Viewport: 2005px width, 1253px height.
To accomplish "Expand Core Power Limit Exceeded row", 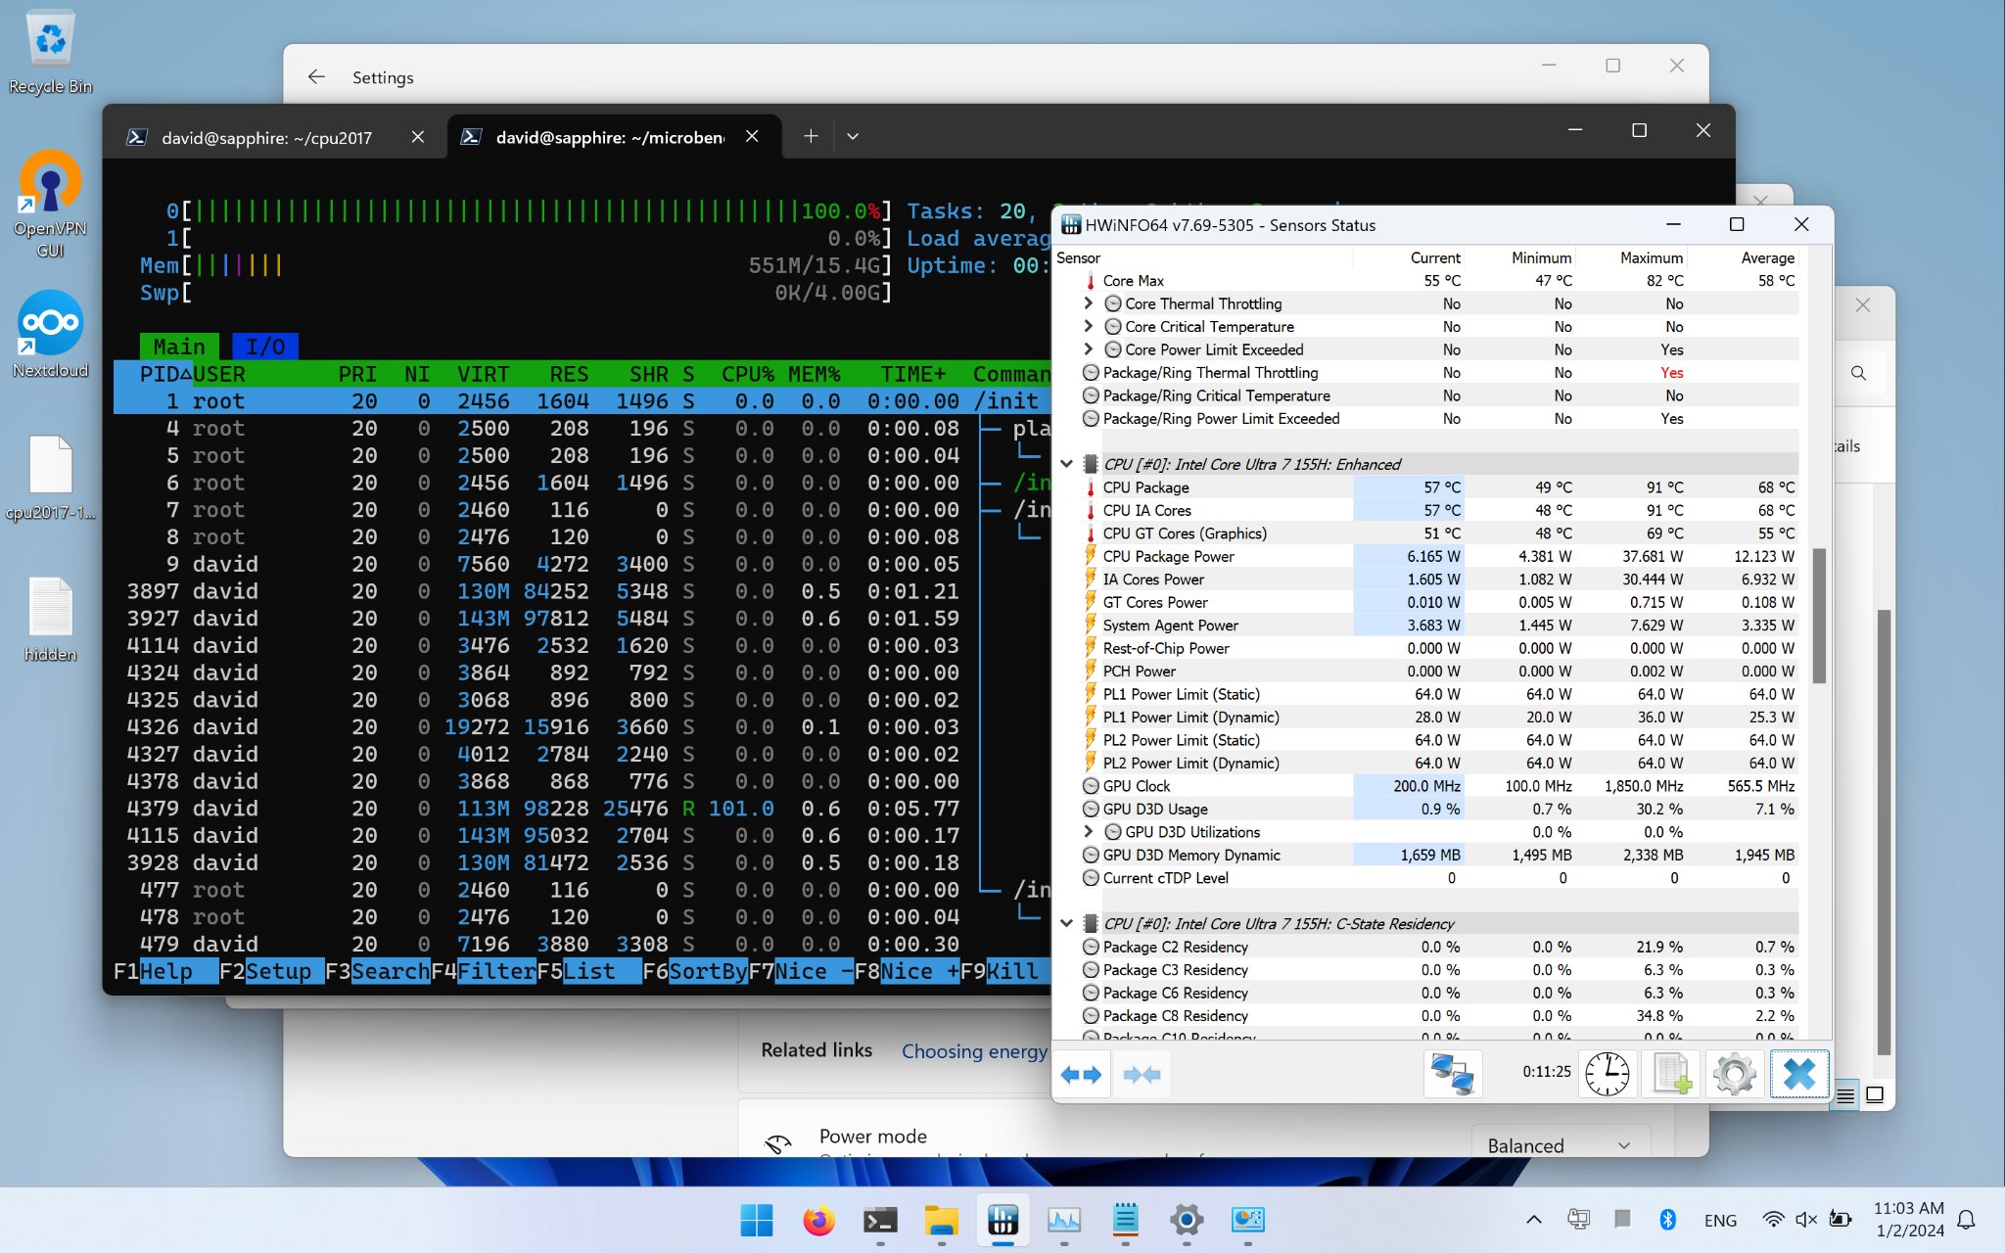I will coord(1088,349).
